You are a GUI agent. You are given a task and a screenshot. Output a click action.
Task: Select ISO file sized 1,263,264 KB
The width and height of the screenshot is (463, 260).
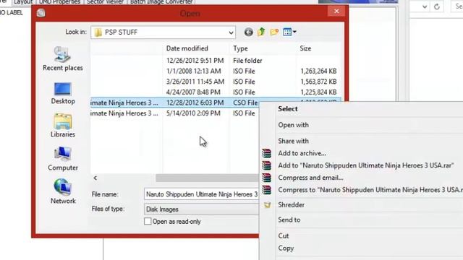point(216,71)
